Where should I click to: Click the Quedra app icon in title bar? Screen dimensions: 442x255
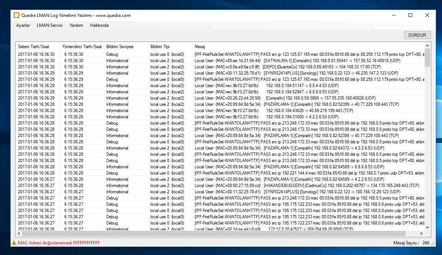[16, 15]
